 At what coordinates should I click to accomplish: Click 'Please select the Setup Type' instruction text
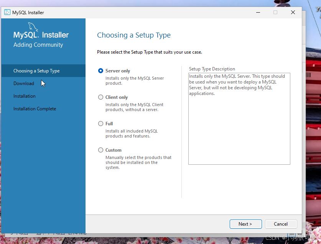click(x=150, y=52)
